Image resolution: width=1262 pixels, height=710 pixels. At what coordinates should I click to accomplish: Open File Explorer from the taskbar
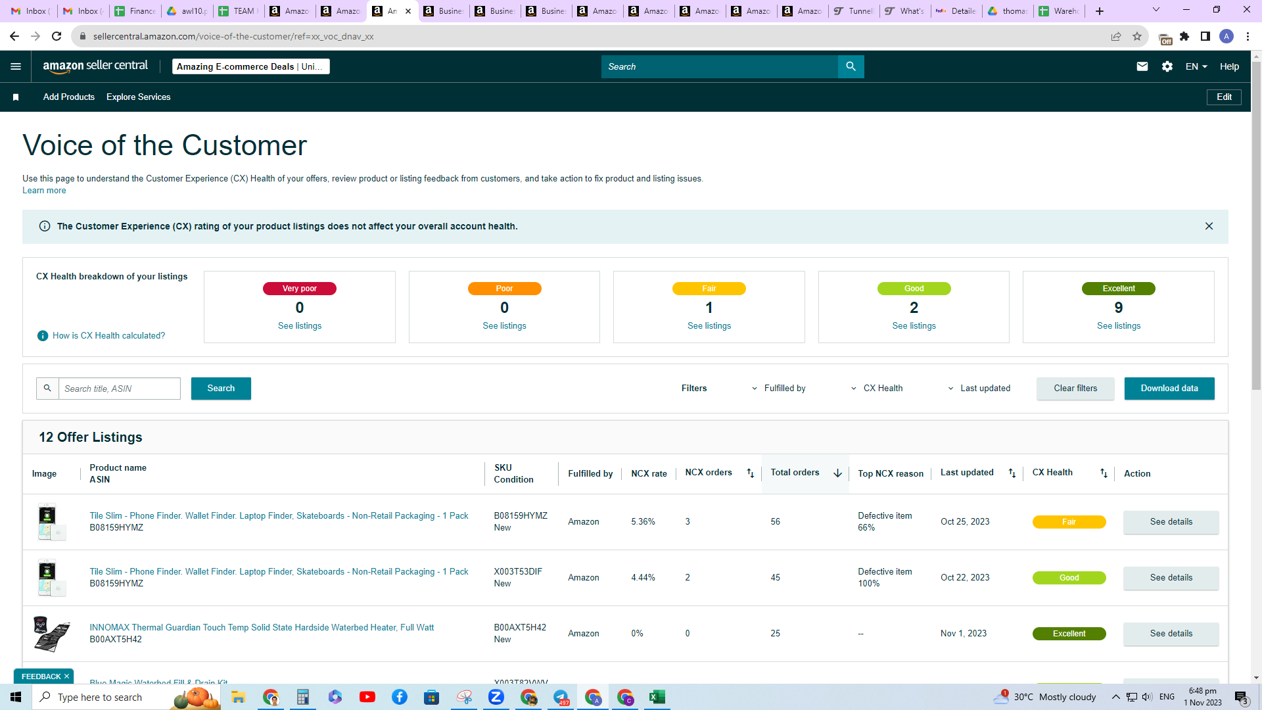coord(238,697)
